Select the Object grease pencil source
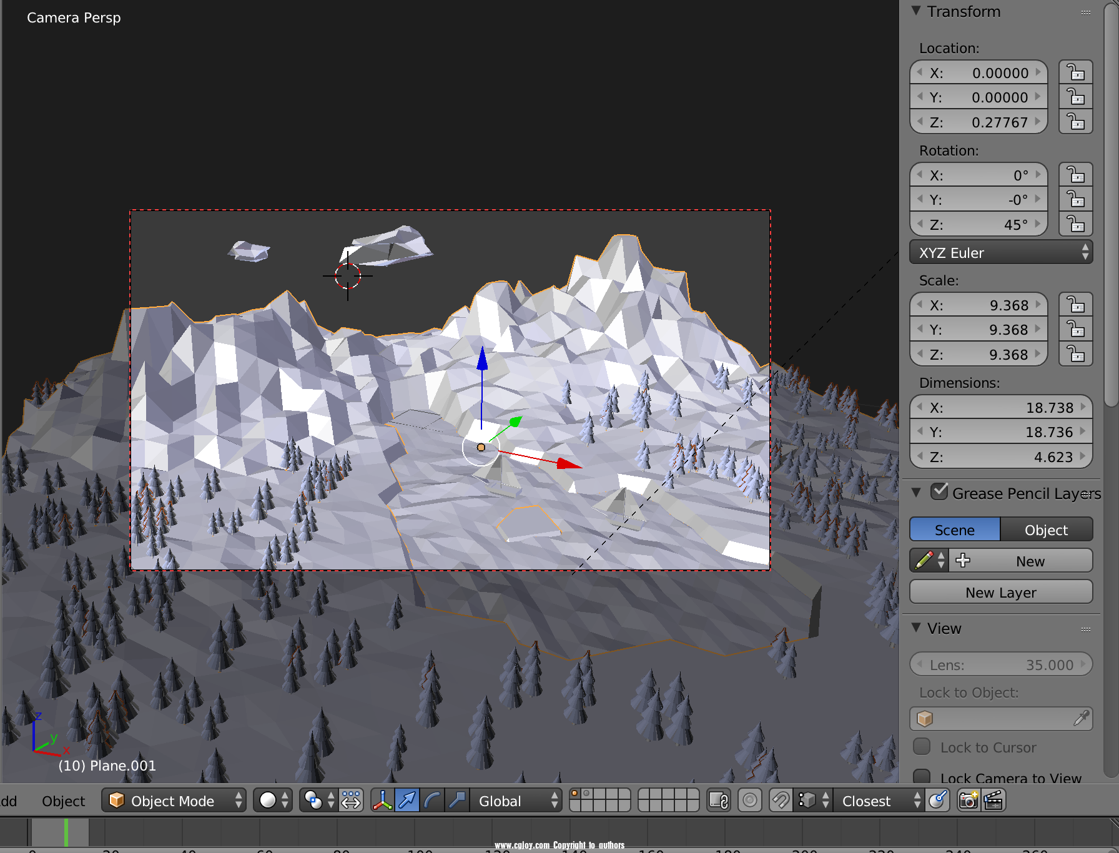Viewport: 1119px width, 853px height. [1047, 530]
